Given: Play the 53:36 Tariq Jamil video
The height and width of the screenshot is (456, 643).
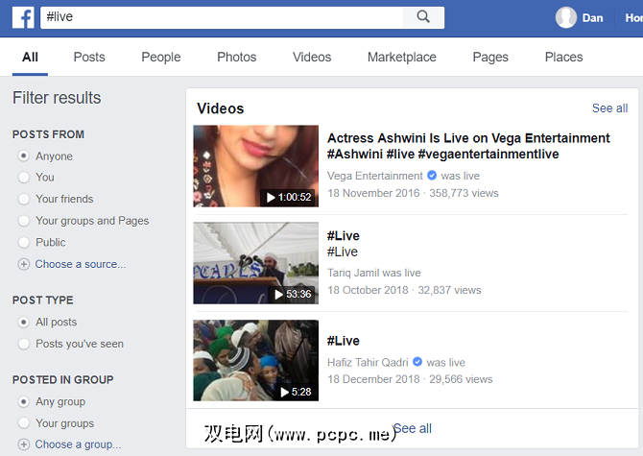Looking at the screenshot, I should click(293, 294).
